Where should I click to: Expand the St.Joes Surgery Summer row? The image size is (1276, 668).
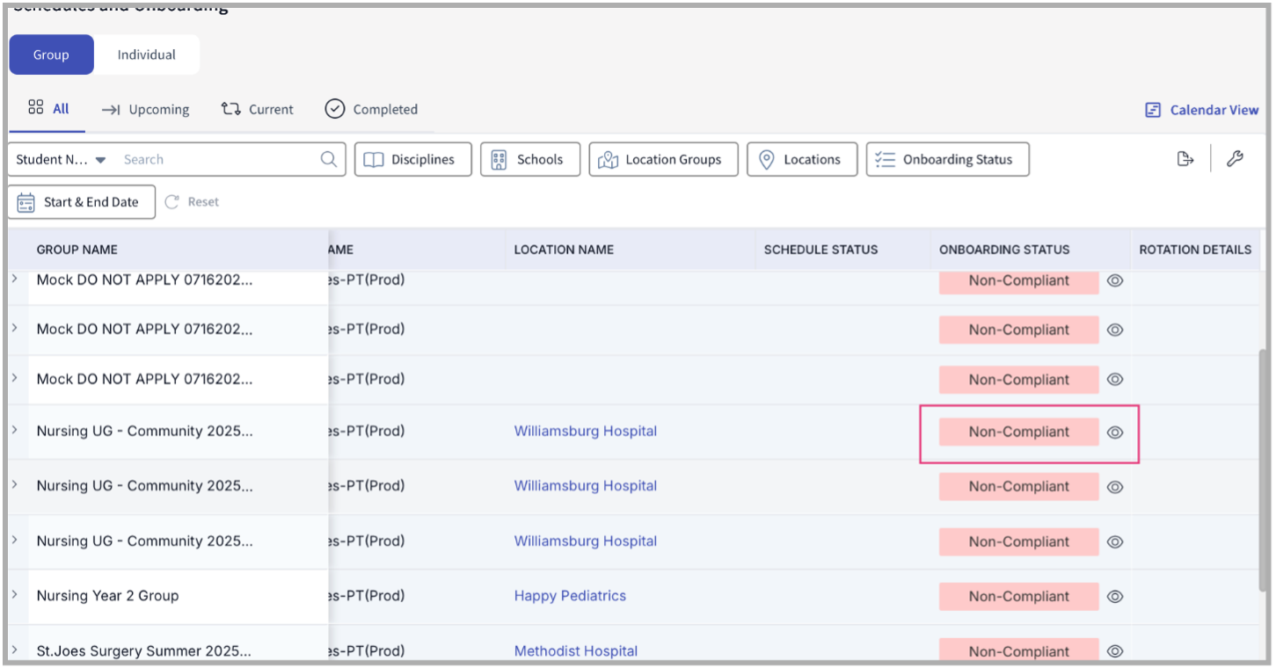[14, 650]
